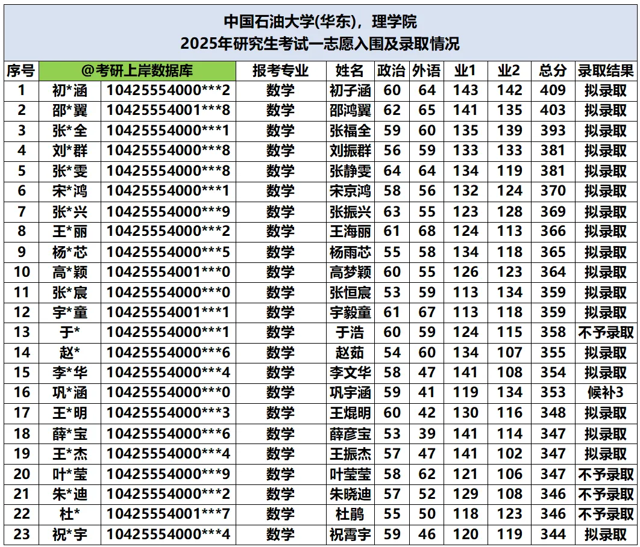Select total score 353 cell
Screen dimensions: 640x547
point(553,393)
